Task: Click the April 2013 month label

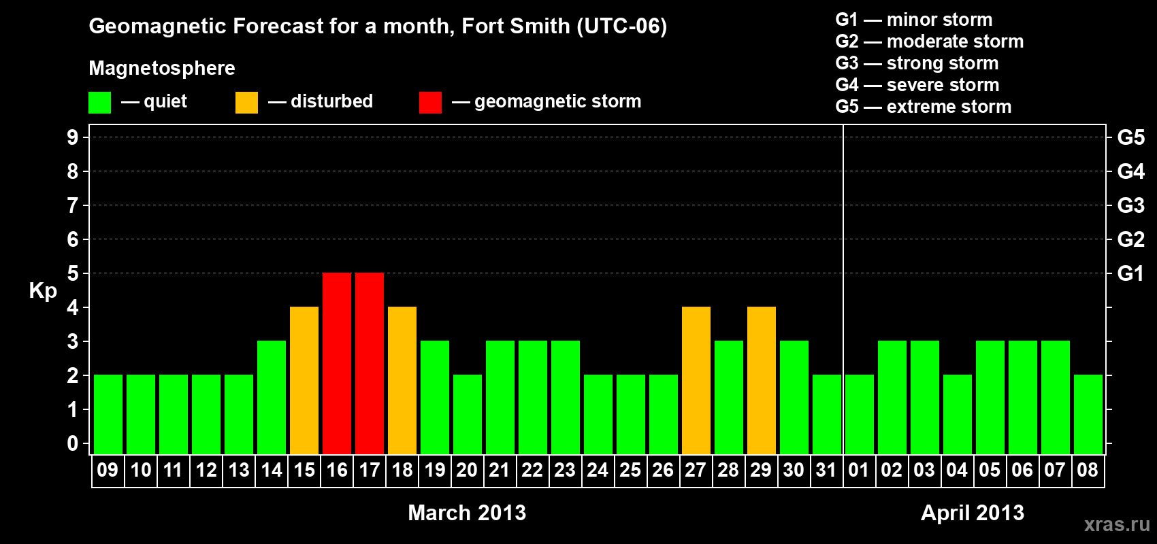Action: point(973,513)
